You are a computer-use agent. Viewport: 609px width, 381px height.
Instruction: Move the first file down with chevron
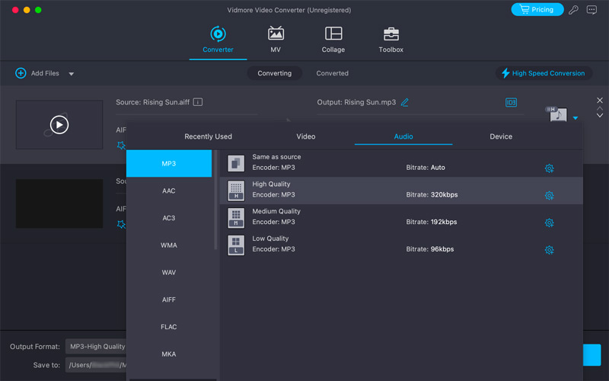(600, 116)
